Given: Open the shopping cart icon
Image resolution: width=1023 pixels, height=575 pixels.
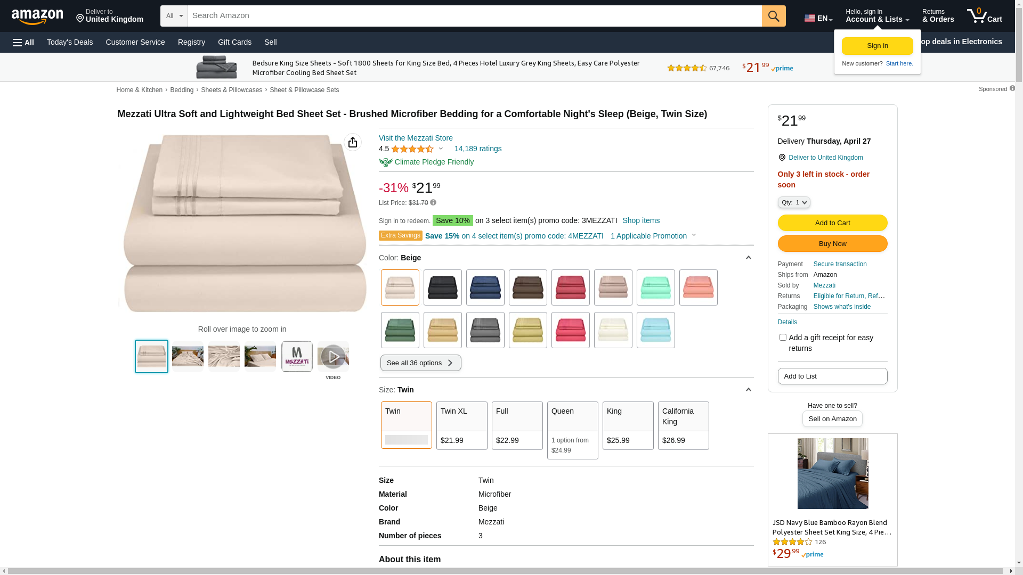Looking at the screenshot, I should (x=984, y=15).
